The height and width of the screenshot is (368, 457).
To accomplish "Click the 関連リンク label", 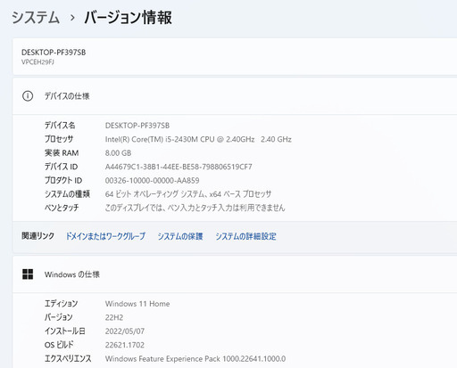I will click(37, 236).
